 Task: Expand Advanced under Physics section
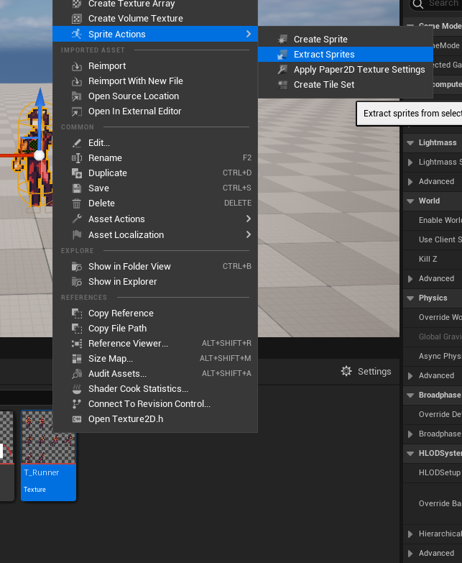pyautogui.click(x=410, y=376)
